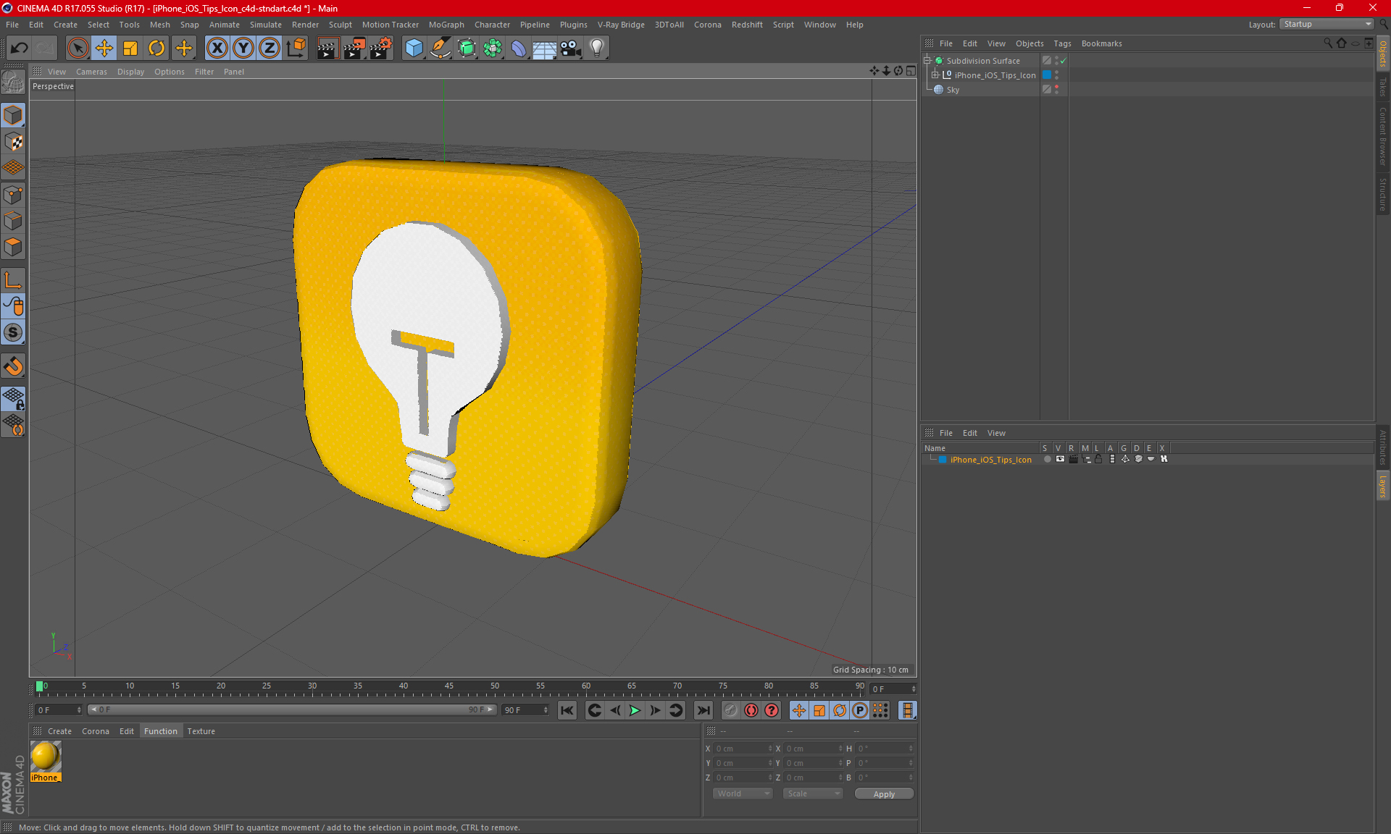Image resolution: width=1391 pixels, height=834 pixels.
Task: Switch to the Corona render tab
Action: click(96, 730)
